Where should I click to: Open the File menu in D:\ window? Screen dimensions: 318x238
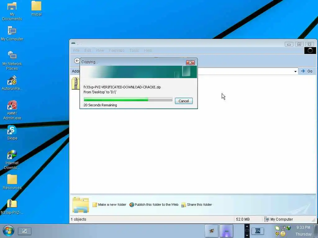point(76,51)
